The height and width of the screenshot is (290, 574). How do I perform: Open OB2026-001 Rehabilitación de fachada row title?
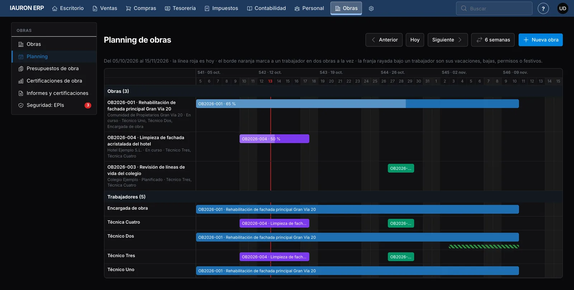click(x=141, y=106)
